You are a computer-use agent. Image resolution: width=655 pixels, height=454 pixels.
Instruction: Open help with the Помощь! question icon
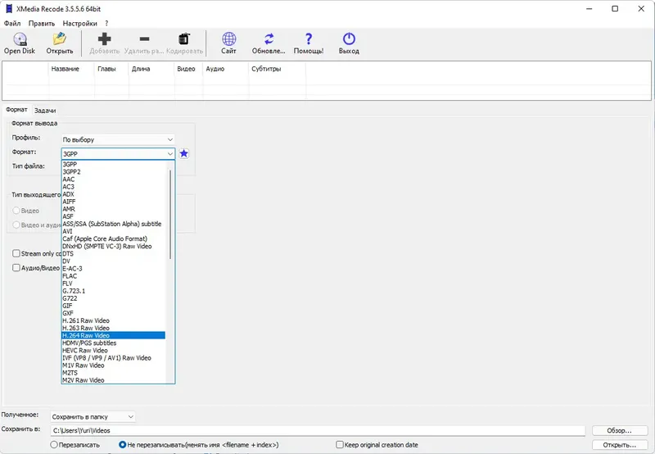[x=309, y=39]
